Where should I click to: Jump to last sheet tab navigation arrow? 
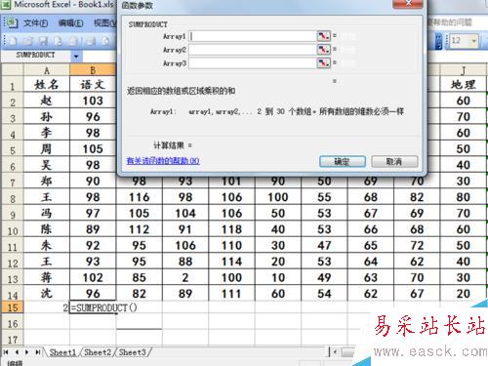[x=38, y=352]
